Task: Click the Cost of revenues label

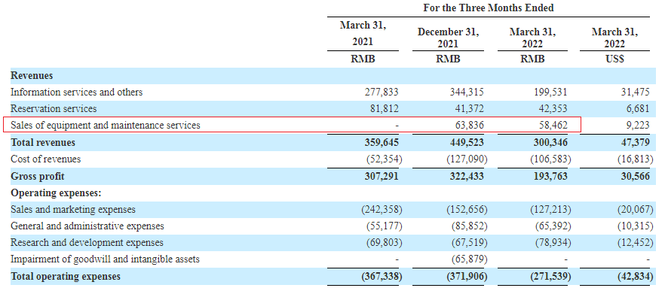Action: pos(45,159)
